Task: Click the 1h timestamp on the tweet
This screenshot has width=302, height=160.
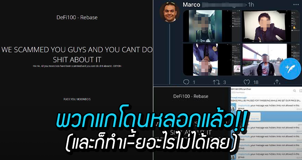Action: (251, 5)
